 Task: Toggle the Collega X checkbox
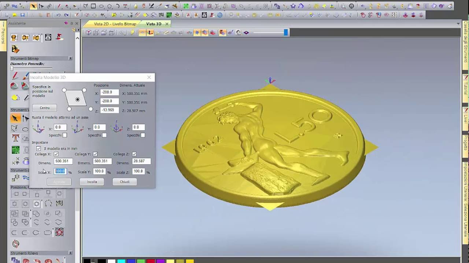(56, 154)
